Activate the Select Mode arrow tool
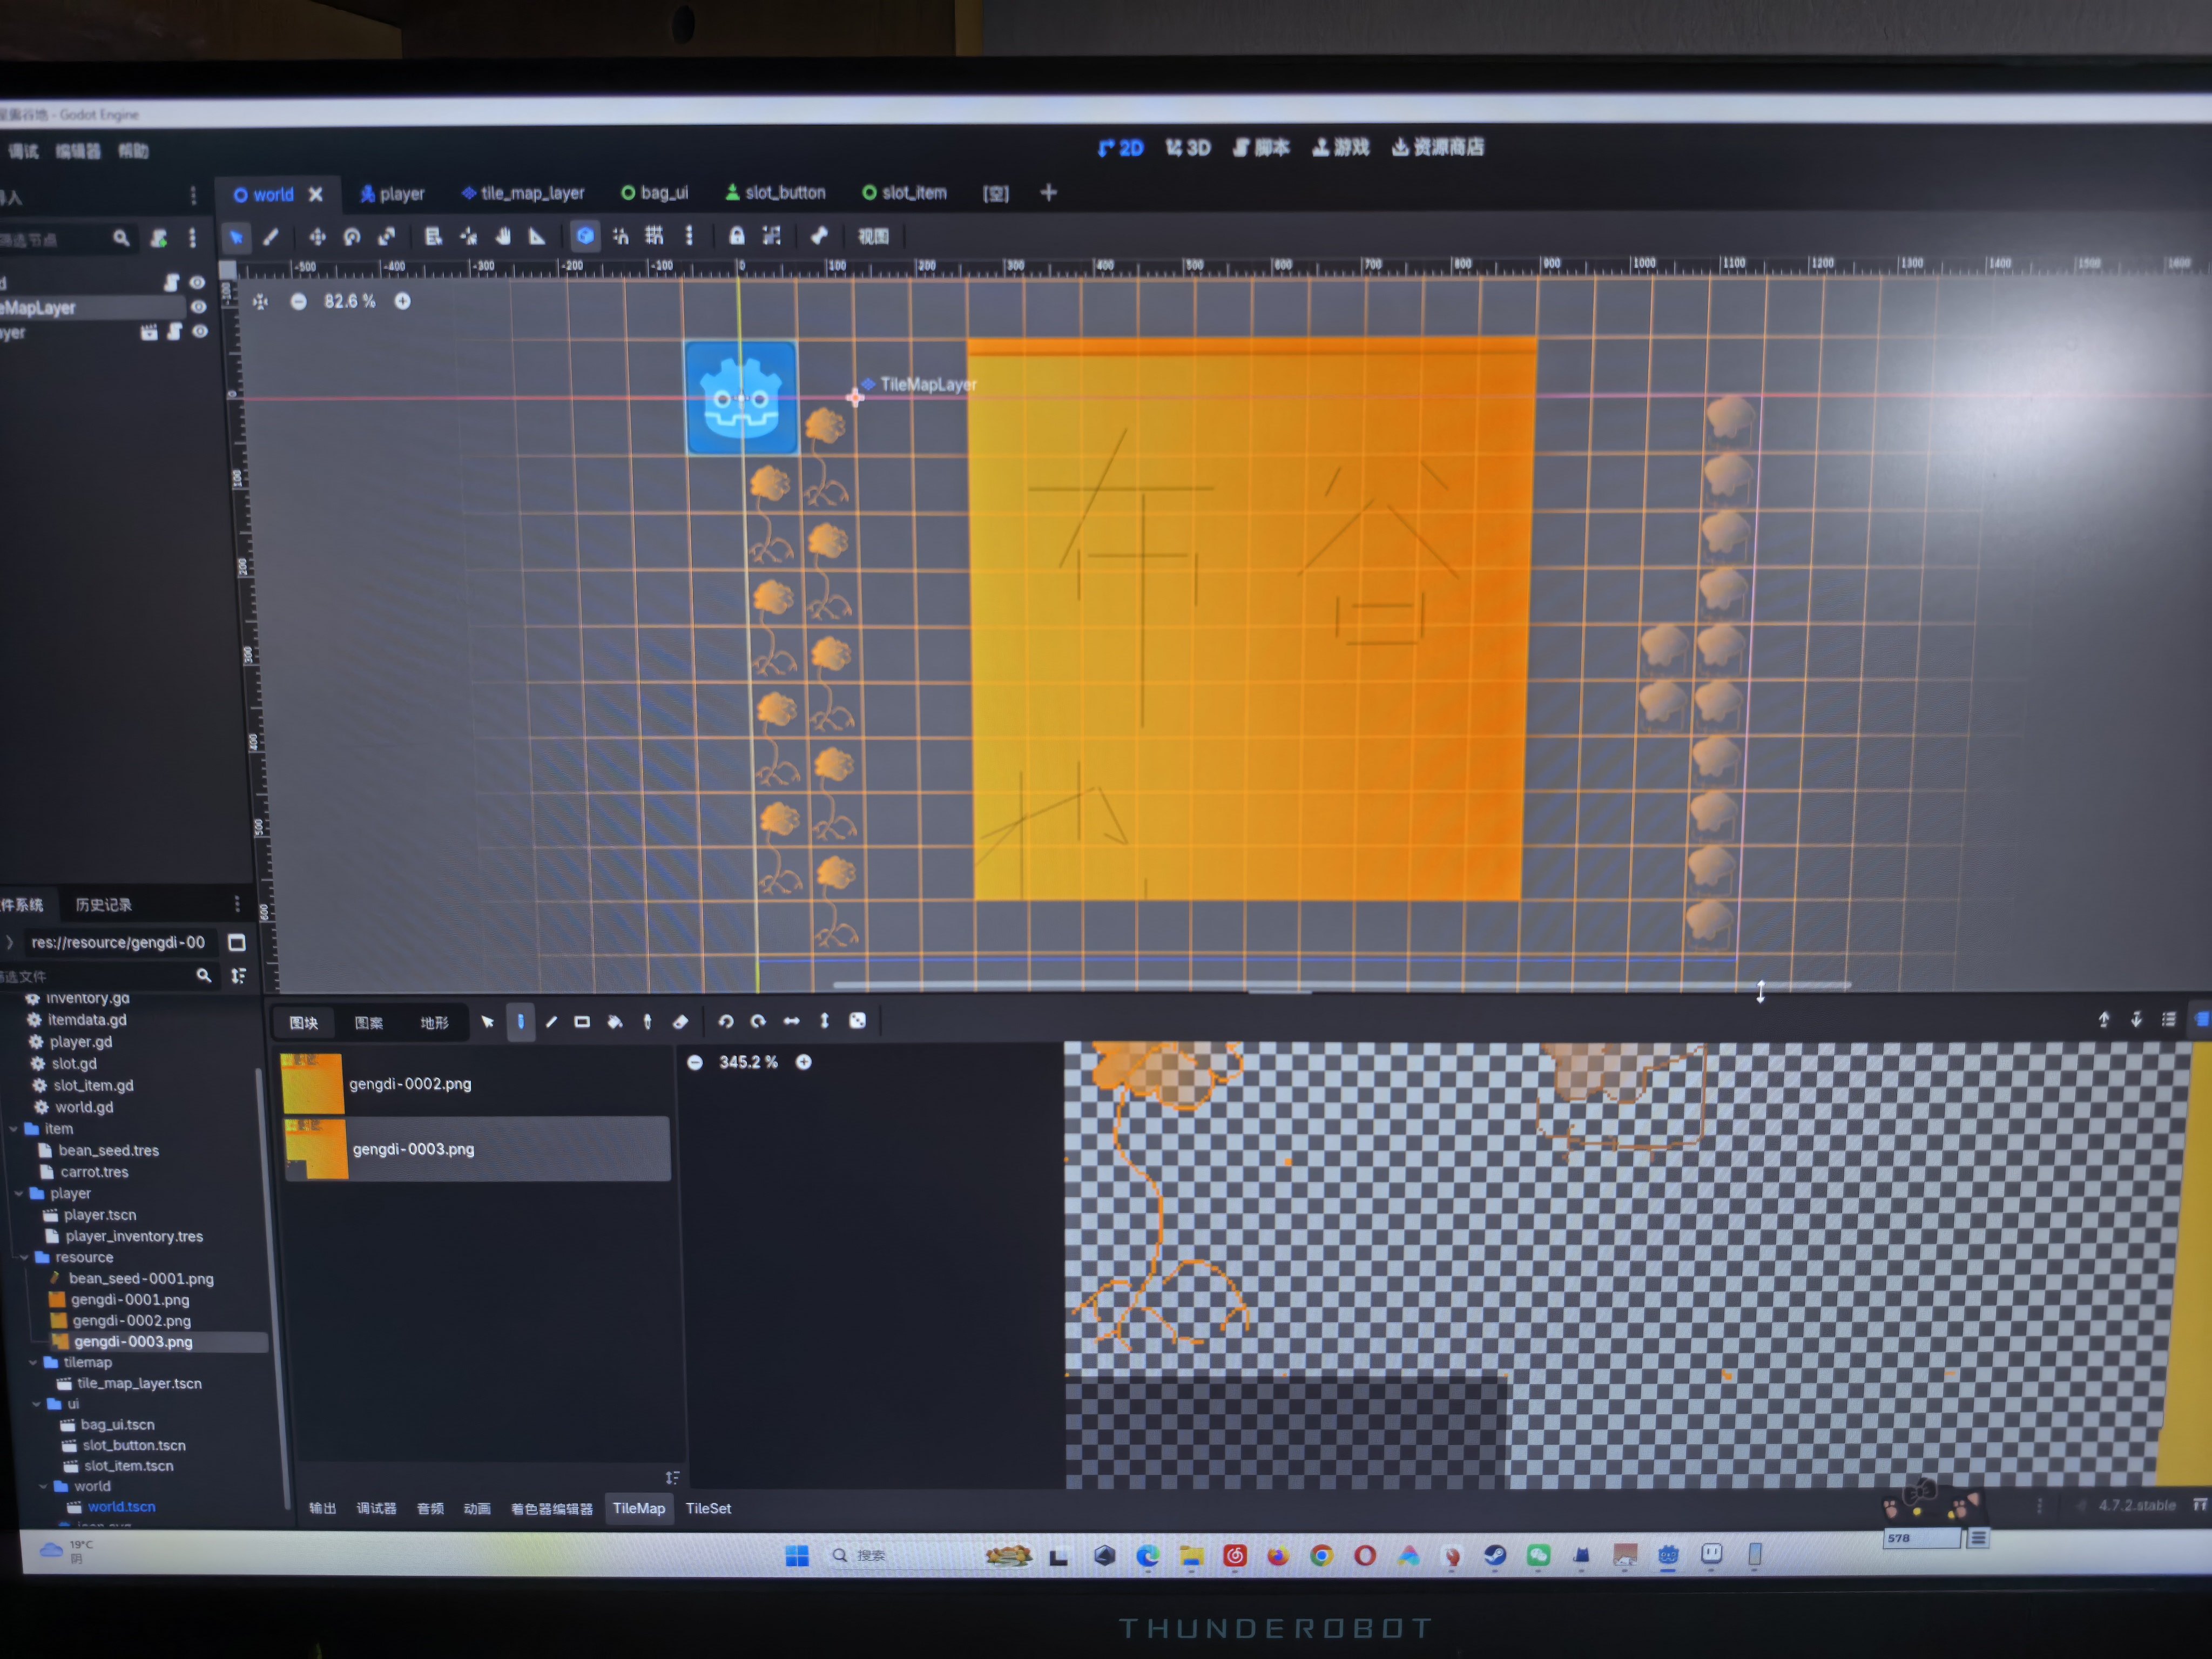Screen dimensions: 2212x1659 click(x=236, y=237)
